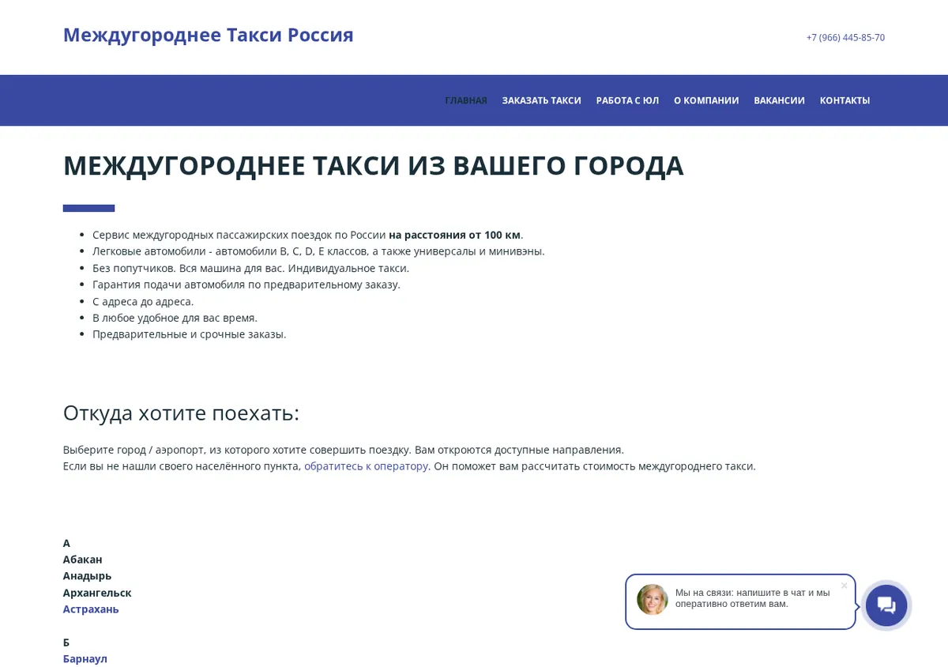Open the О компании page
This screenshot has height=667, width=948.
(x=706, y=100)
